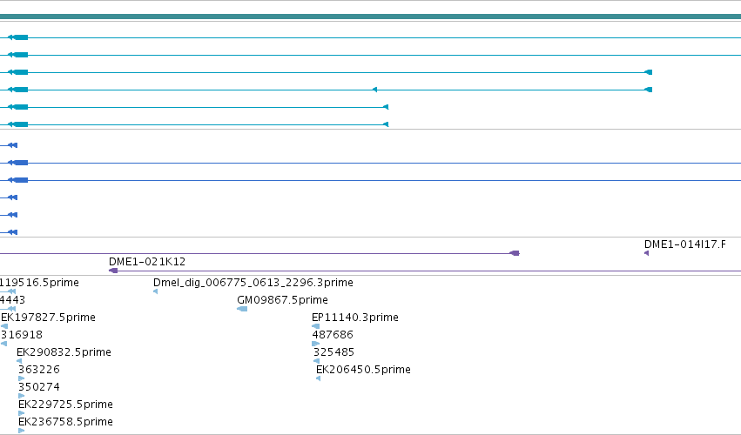Click the EK236758.5prime label
This screenshot has width=741, height=435.
tap(65, 422)
